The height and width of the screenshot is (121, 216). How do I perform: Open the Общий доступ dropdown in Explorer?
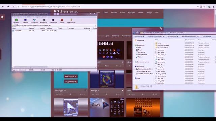(172, 37)
